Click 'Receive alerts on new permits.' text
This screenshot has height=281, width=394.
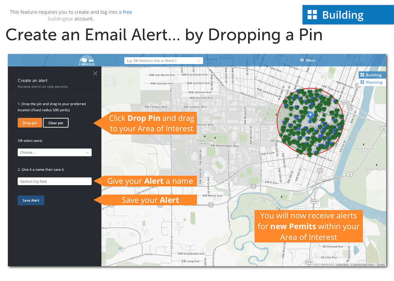coord(43,87)
